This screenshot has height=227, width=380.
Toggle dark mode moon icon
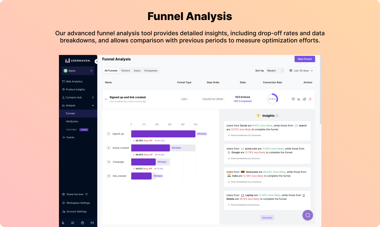[63, 223]
